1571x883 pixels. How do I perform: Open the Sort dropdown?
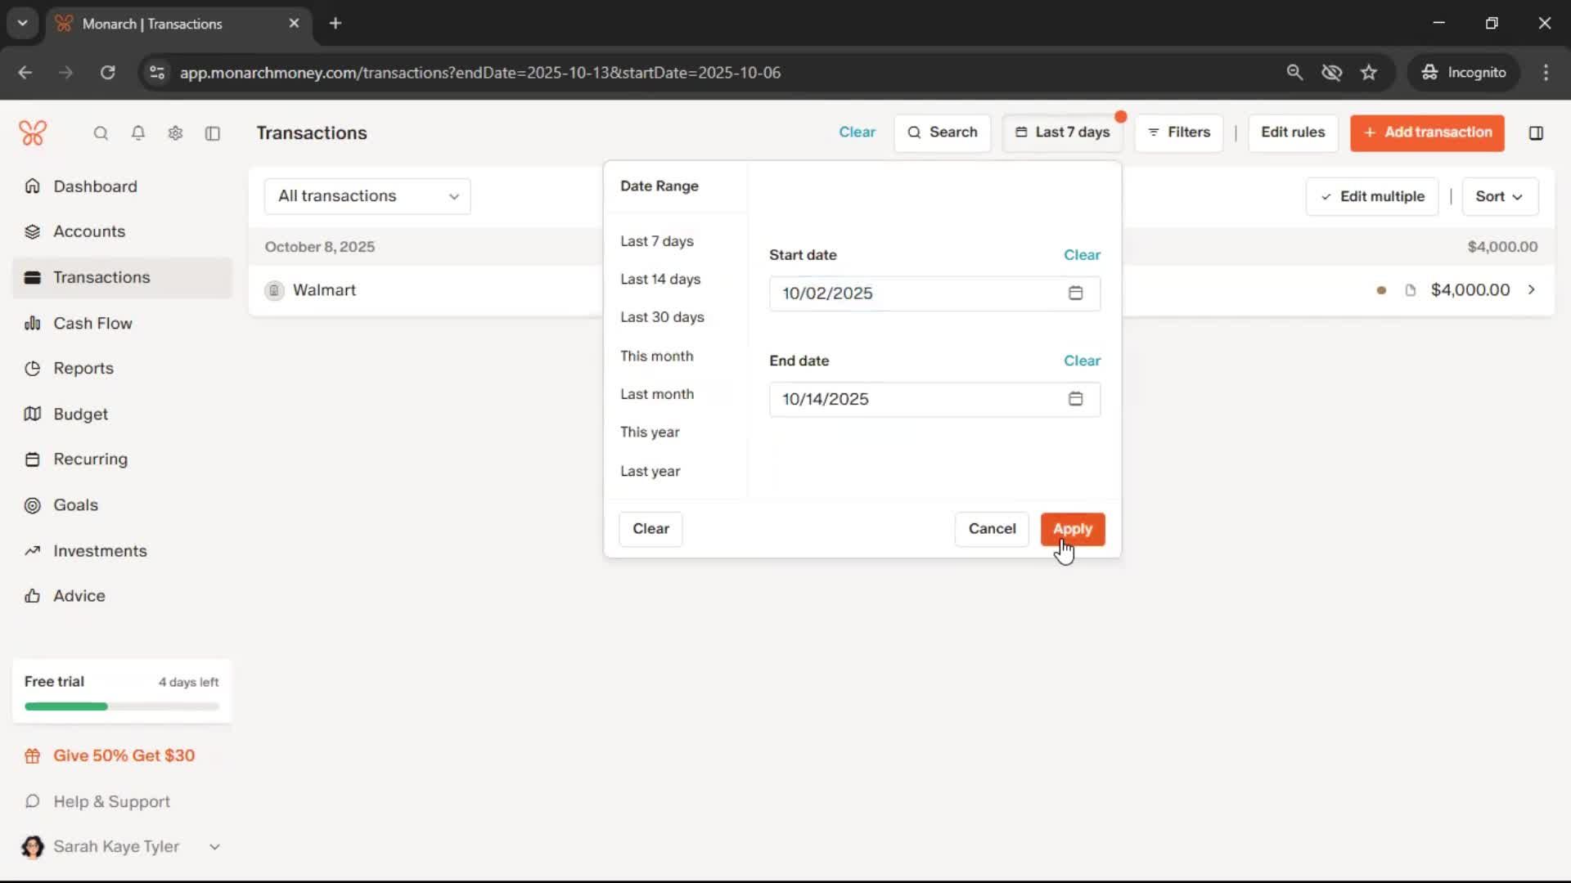(x=1499, y=196)
